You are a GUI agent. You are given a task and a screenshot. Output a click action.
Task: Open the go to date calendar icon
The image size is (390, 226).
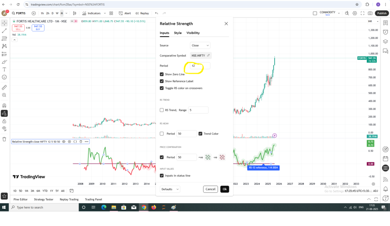point(71,191)
